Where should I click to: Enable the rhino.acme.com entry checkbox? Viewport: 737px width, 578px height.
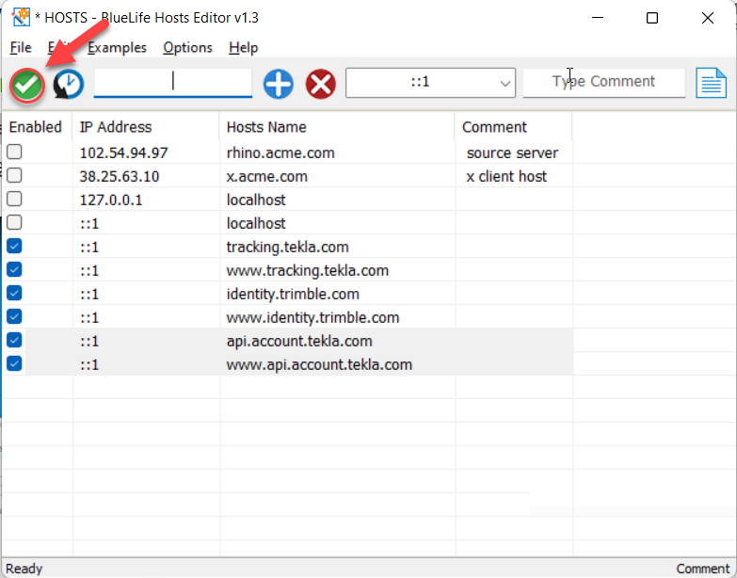click(14, 153)
